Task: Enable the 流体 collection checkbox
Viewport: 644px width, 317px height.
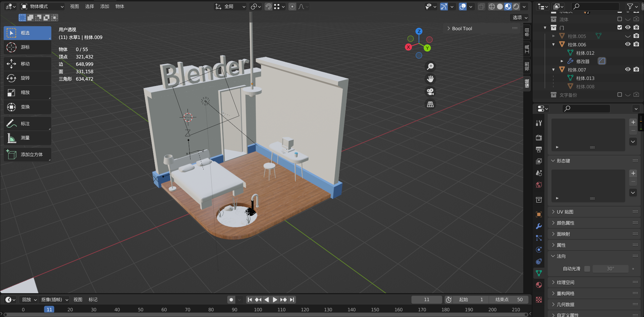Action: 620,19
